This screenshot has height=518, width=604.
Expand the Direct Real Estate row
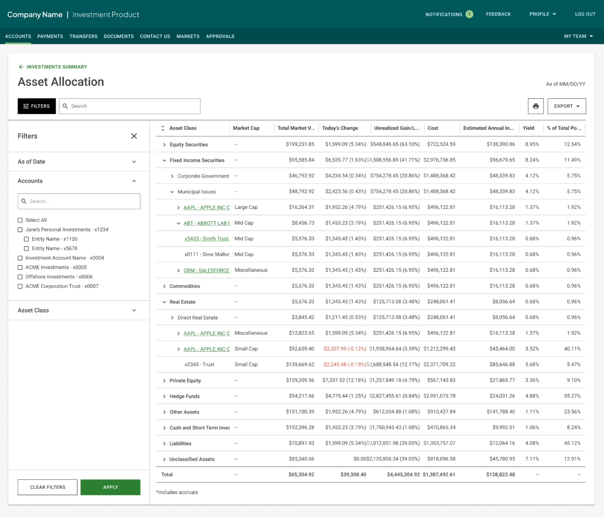click(172, 318)
